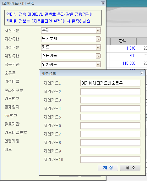The image size is (147, 182).
Task: Click the 잔액 column header
Action: click(123, 41)
